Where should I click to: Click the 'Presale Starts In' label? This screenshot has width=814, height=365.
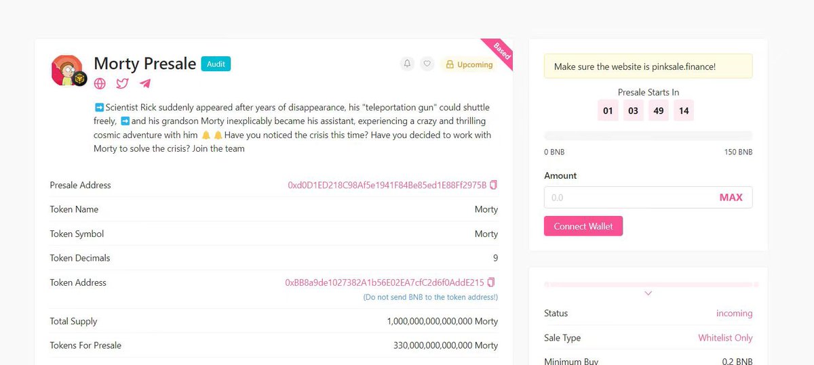[648, 92]
